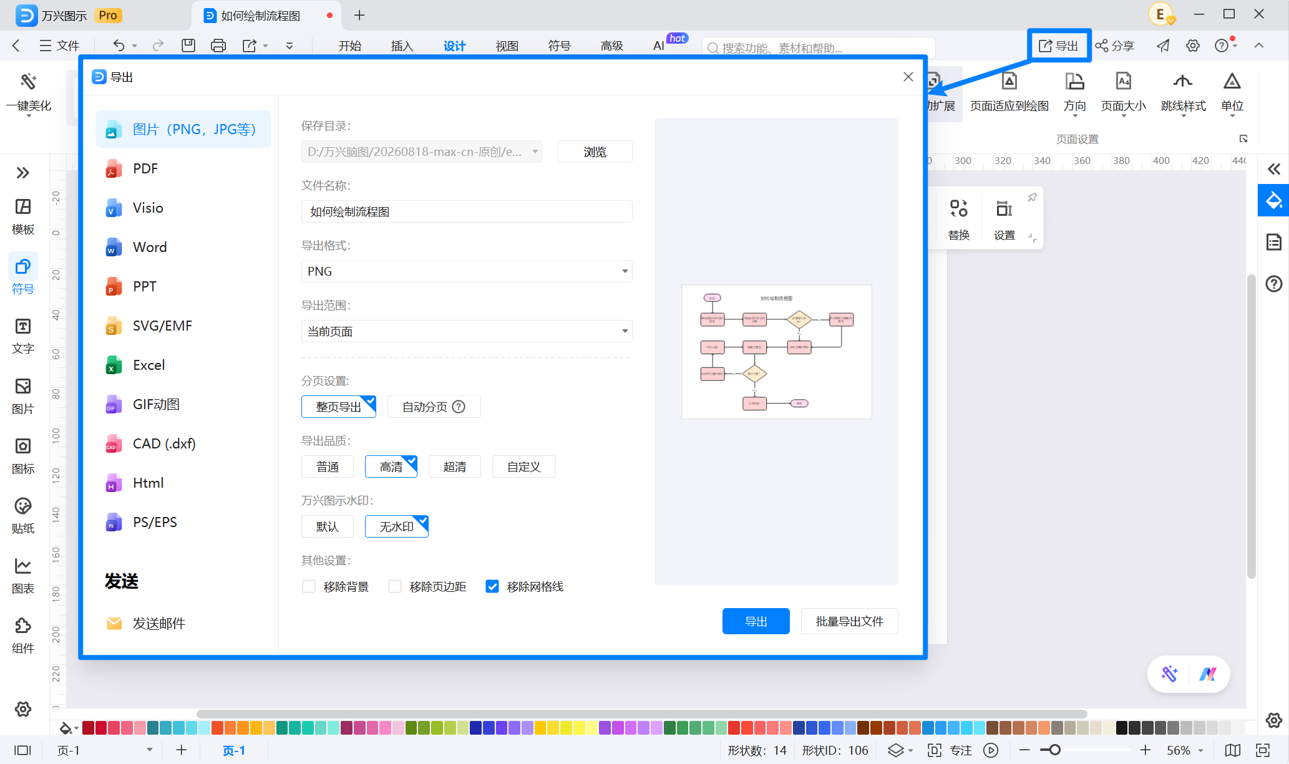
Task: Click the file name input field
Action: [467, 211]
